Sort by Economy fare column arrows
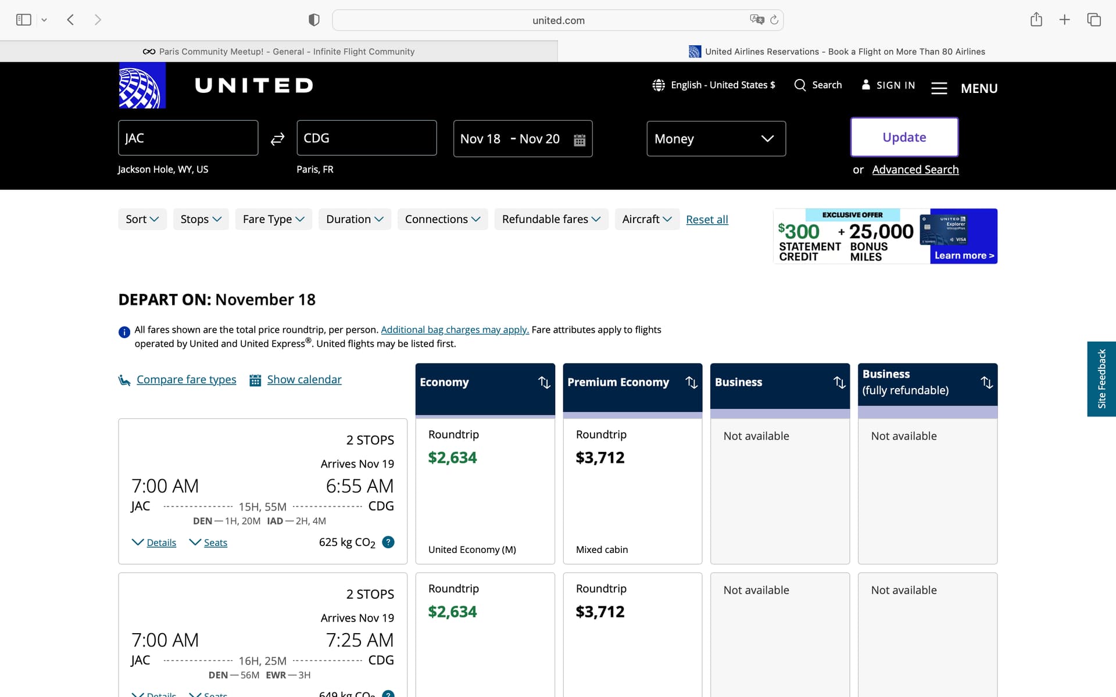1116x697 pixels. [543, 382]
